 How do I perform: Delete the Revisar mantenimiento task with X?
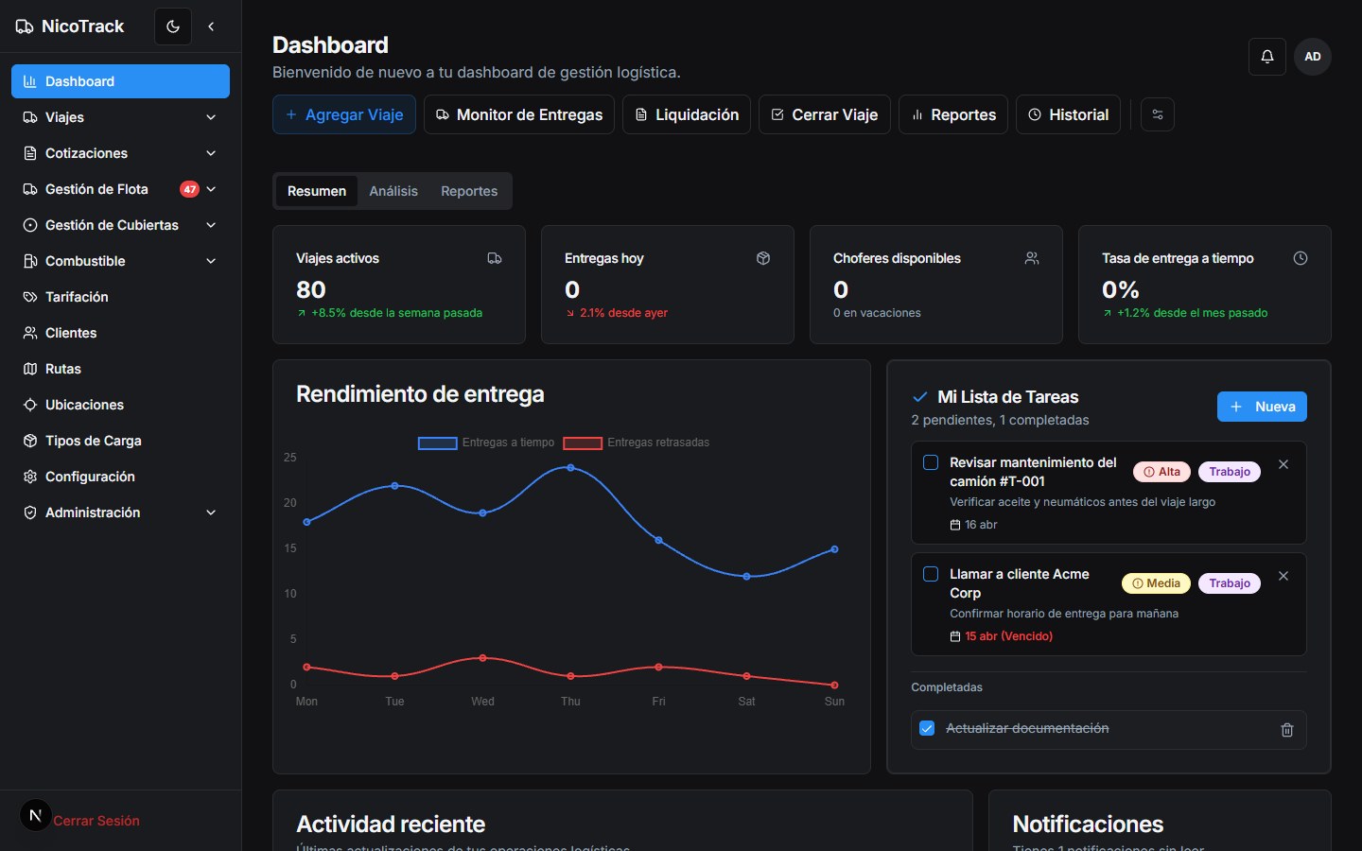click(x=1283, y=464)
